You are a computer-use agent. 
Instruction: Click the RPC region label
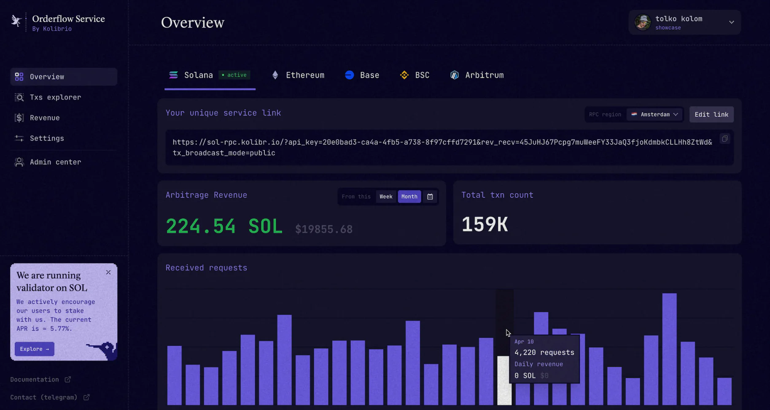click(605, 114)
